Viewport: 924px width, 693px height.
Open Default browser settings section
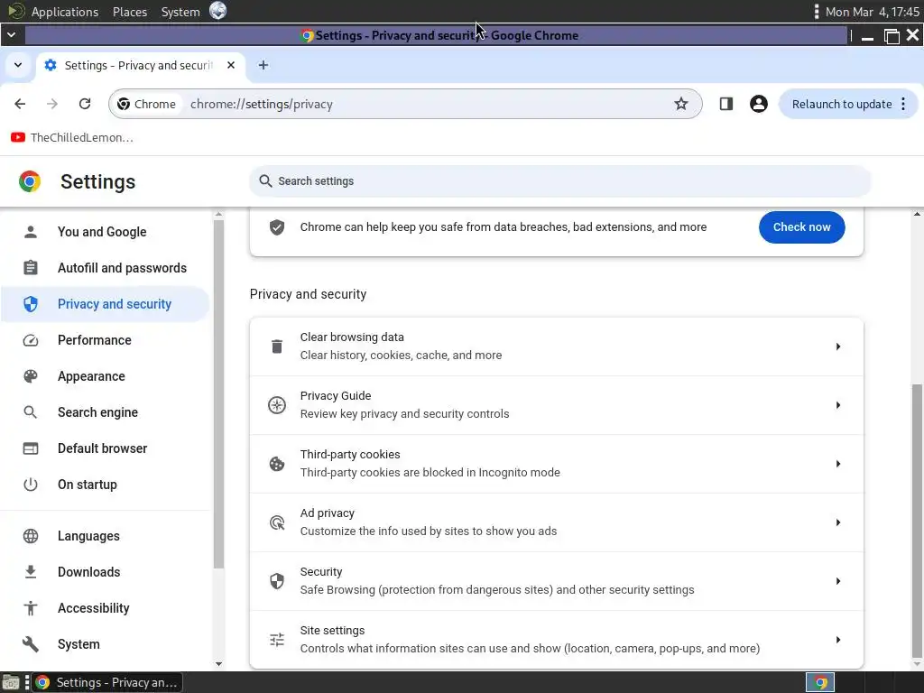(105, 448)
